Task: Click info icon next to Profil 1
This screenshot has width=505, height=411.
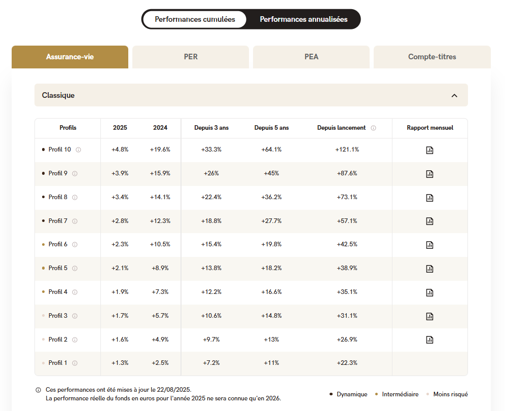Action: (75, 363)
